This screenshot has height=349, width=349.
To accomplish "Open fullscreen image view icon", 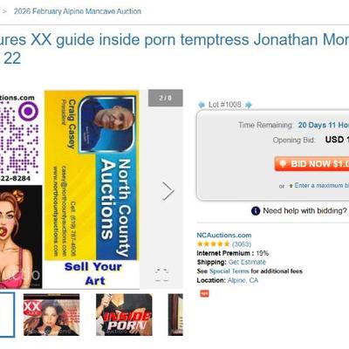I will (x=161, y=275).
